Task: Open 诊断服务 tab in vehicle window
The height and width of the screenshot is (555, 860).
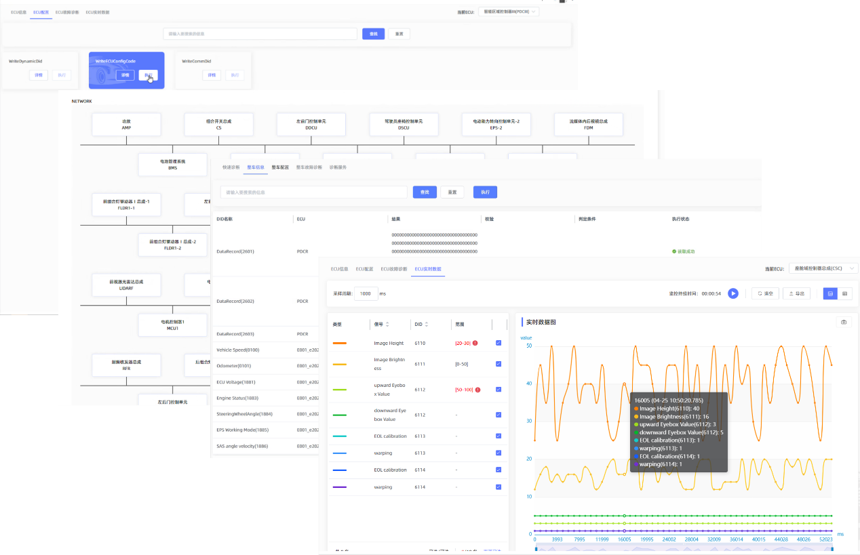Action: pos(338,167)
